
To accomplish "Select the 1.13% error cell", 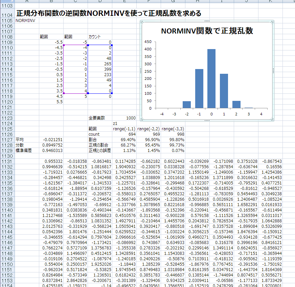I will click(x=124, y=151).
